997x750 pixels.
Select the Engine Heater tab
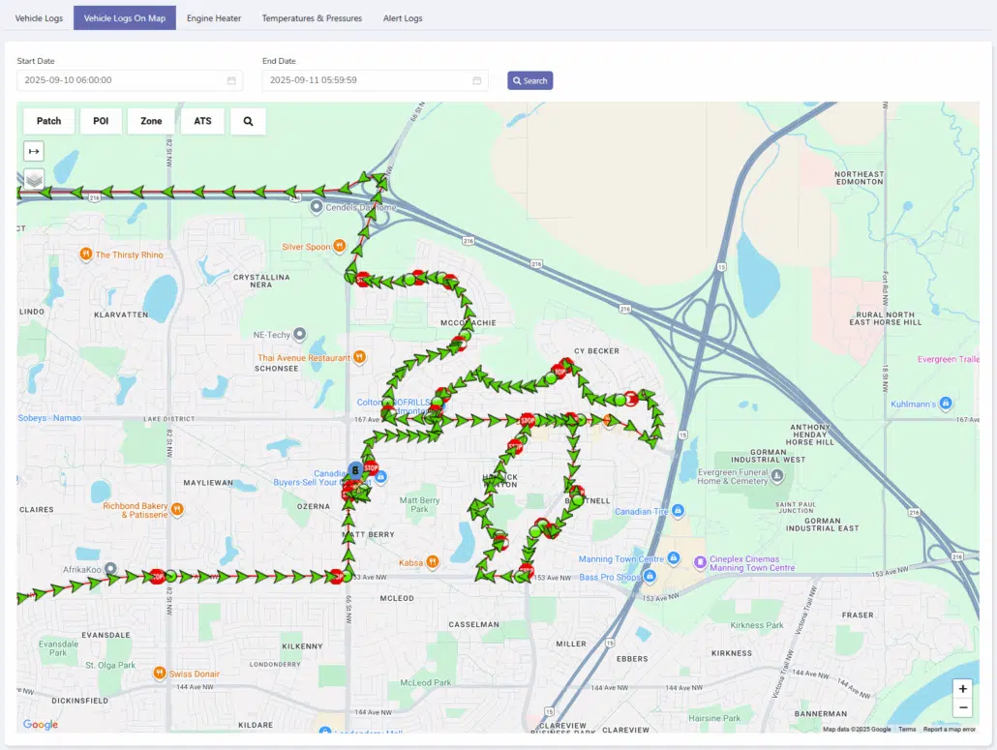pyautogui.click(x=214, y=18)
